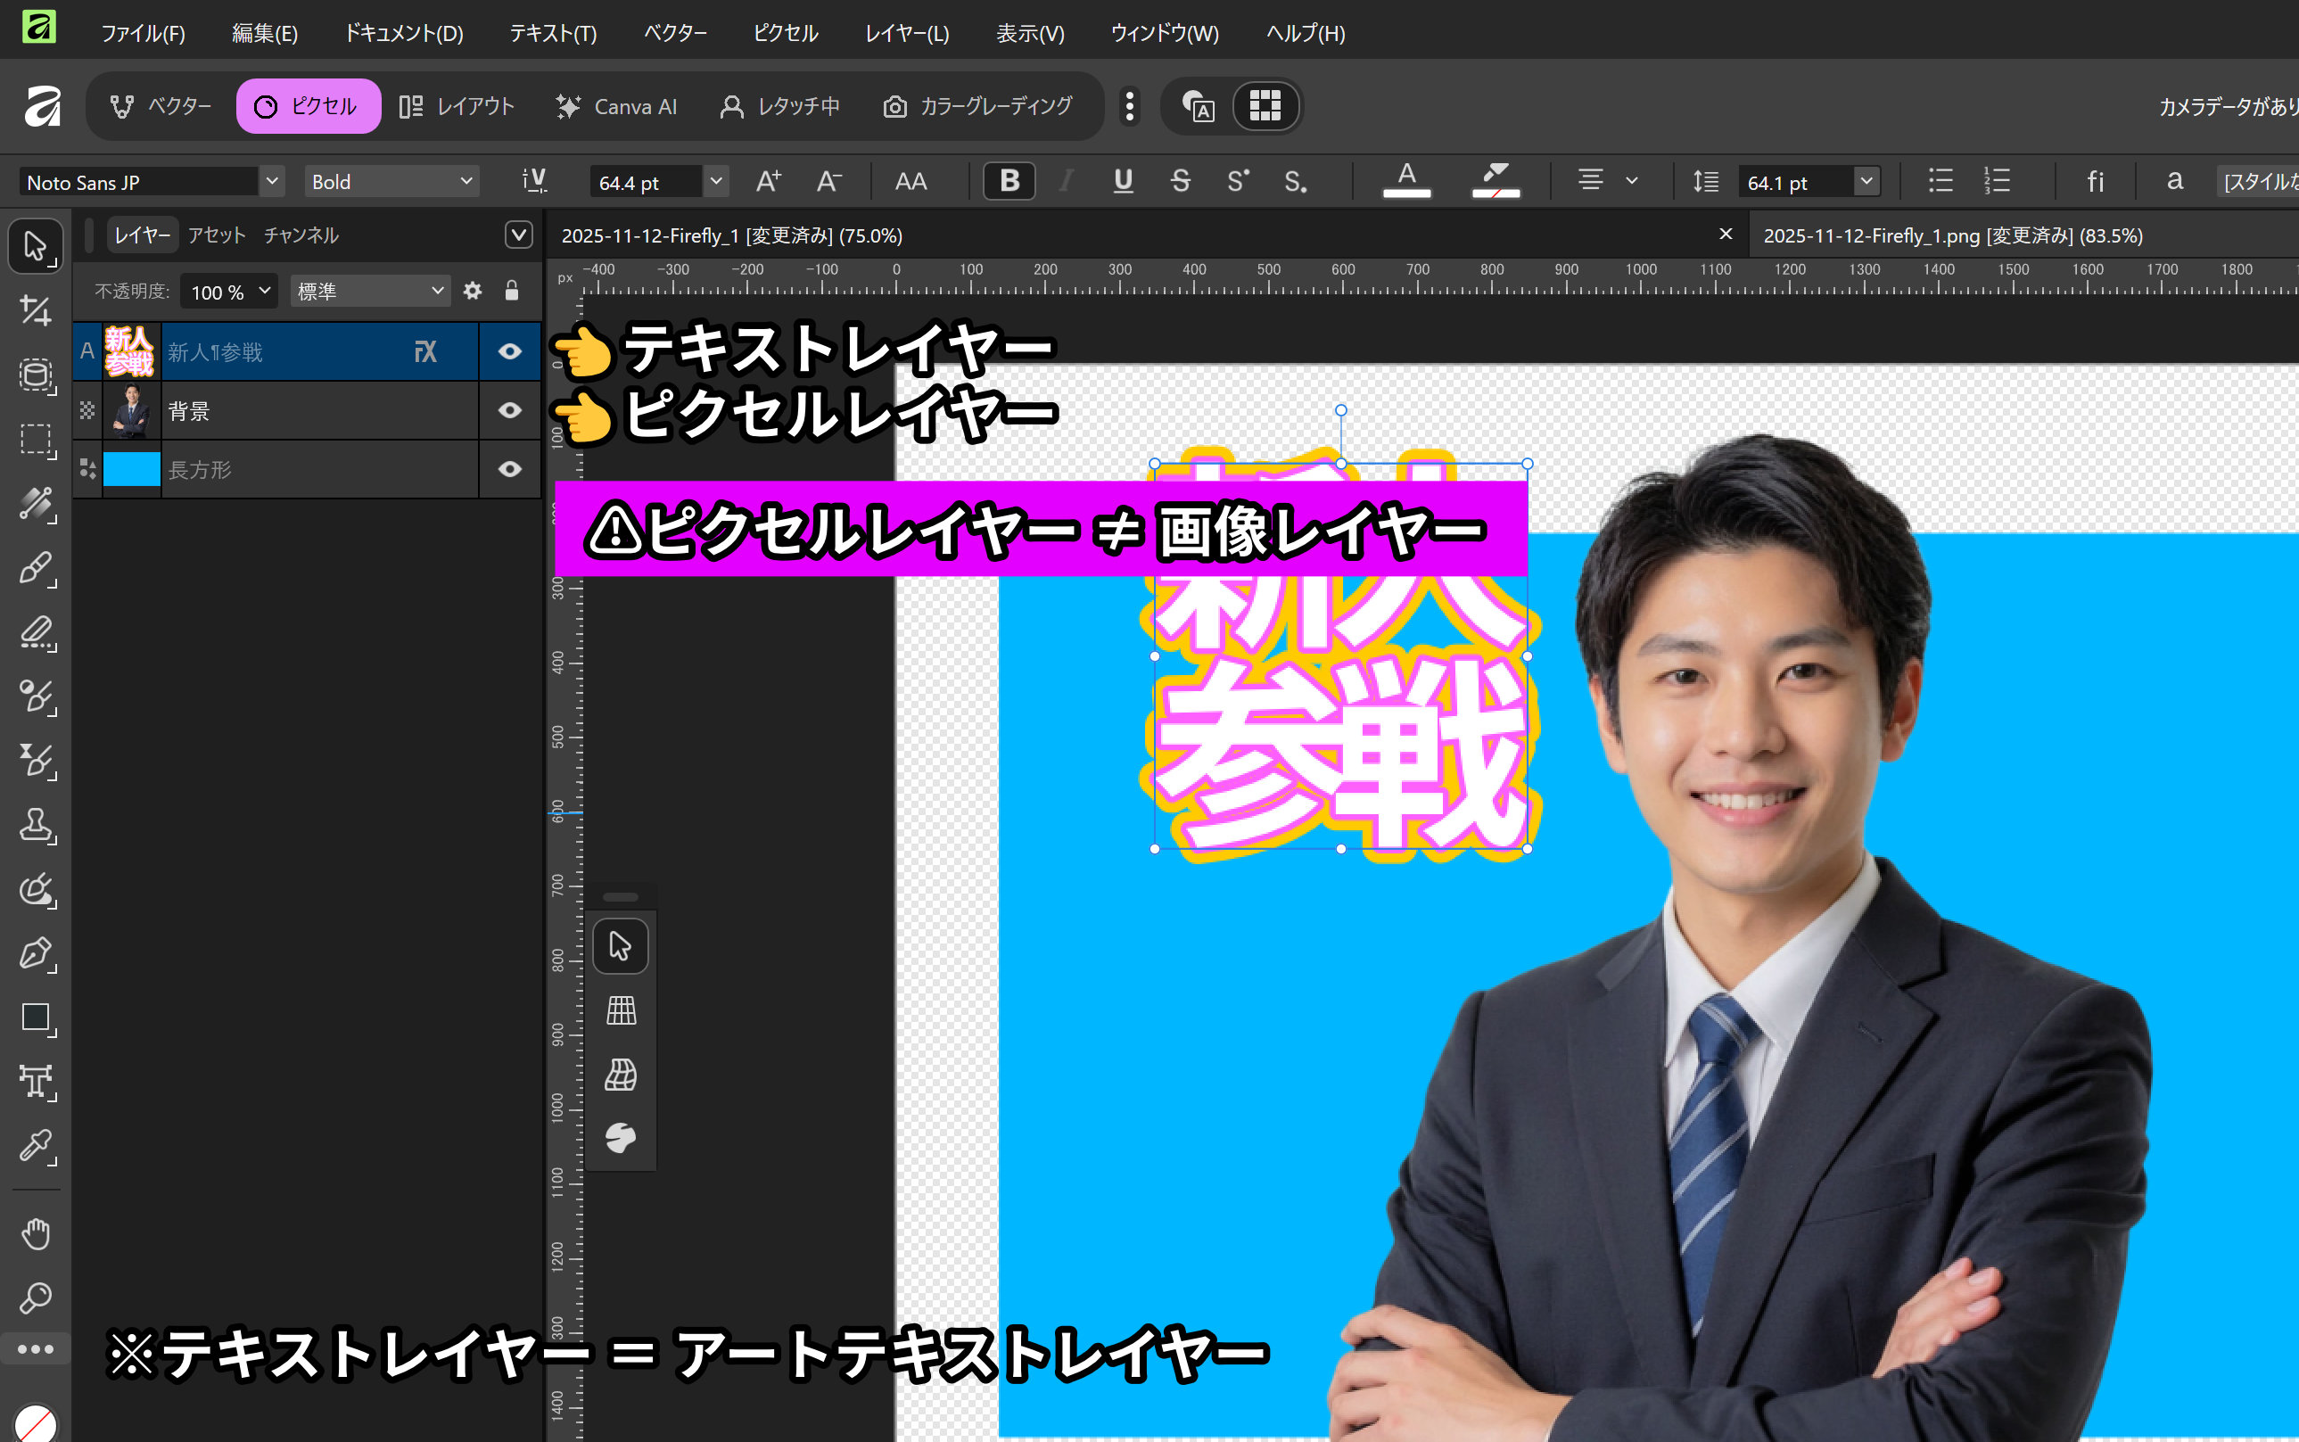Screen dimensions: 2299x1442
Task: Switch to the ベクター studio button
Action: [161, 106]
